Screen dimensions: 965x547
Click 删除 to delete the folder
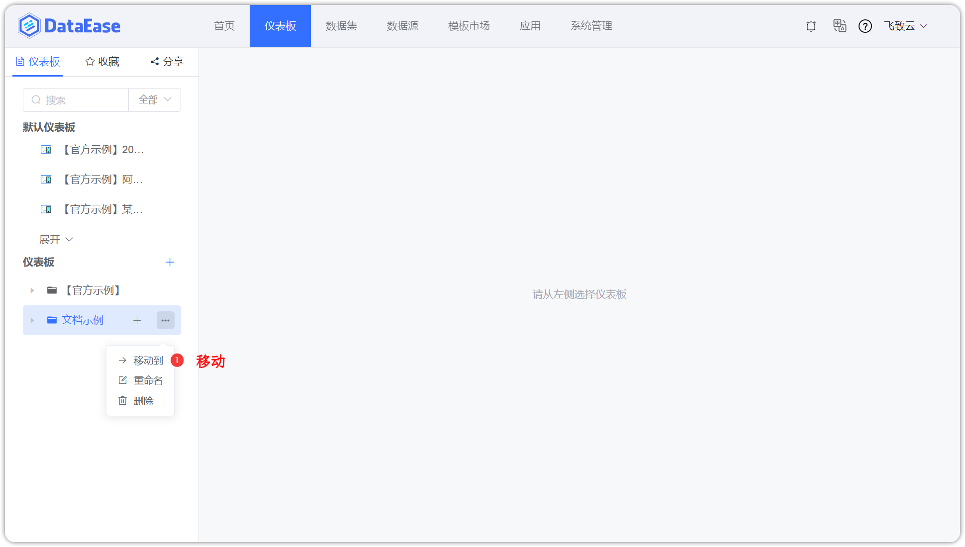click(x=144, y=401)
